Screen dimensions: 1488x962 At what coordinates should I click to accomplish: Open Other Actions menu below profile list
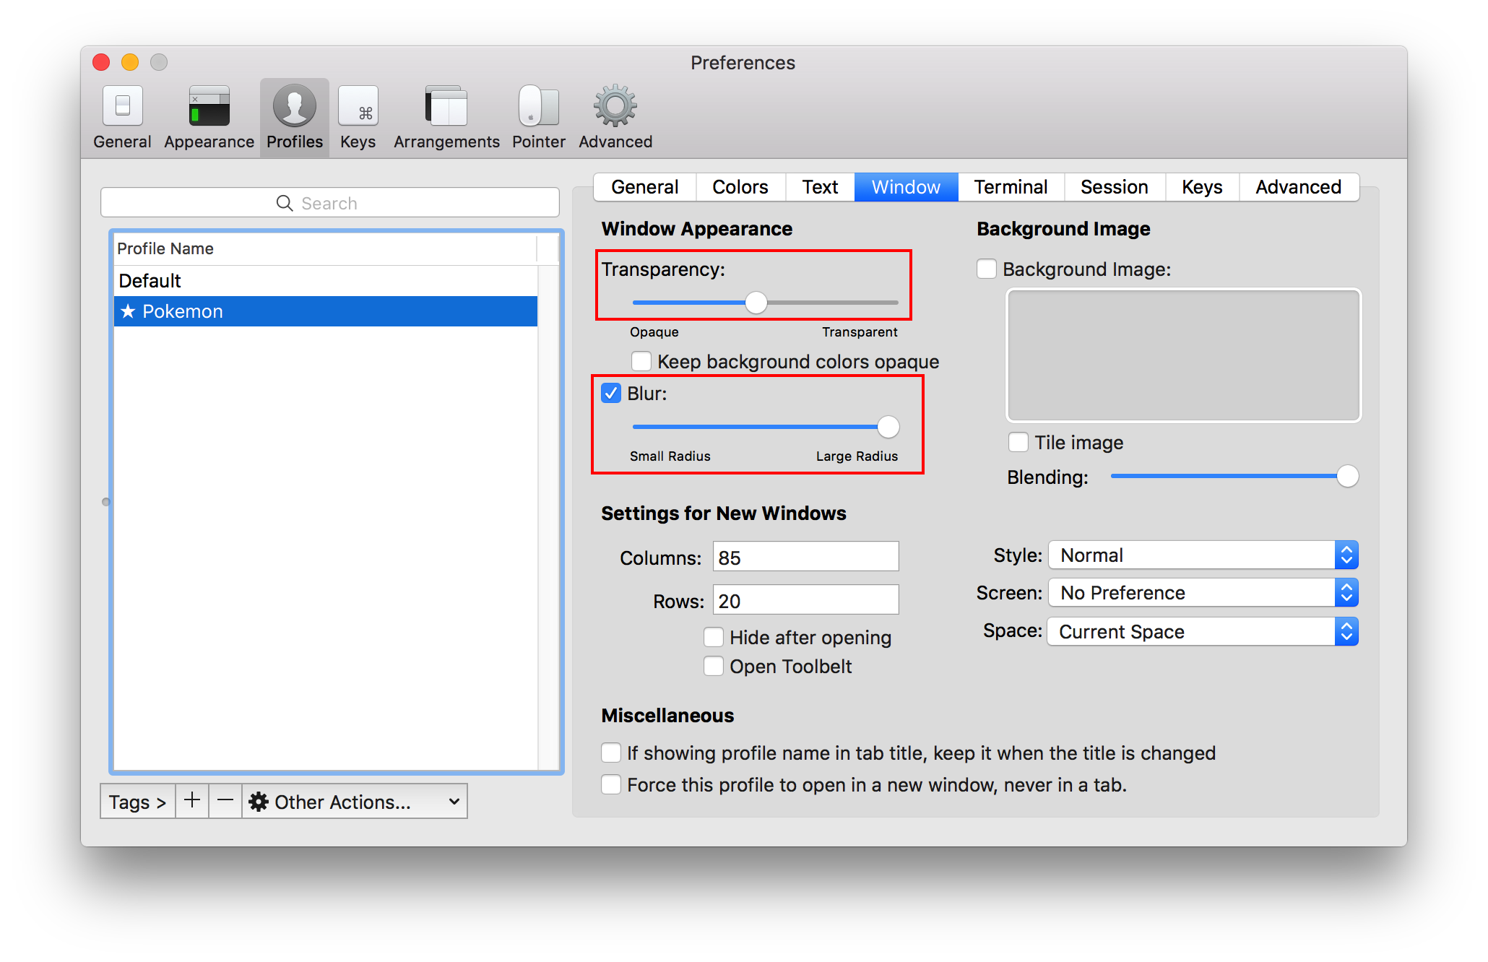[x=354, y=802]
